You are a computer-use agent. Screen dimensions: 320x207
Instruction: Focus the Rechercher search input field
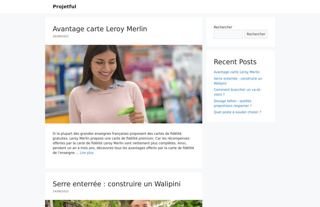coord(228,34)
